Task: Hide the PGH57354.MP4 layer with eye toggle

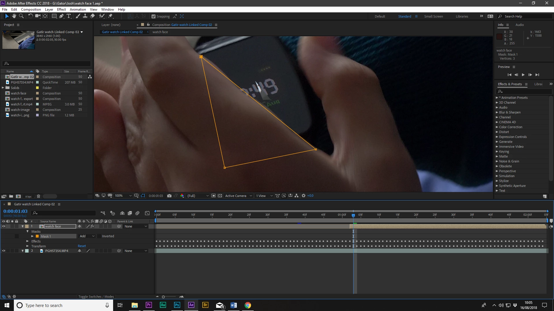Action: coord(4,251)
